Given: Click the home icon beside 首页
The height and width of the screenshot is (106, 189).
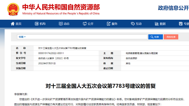Looking at the screenshot, I should [13, 24].
